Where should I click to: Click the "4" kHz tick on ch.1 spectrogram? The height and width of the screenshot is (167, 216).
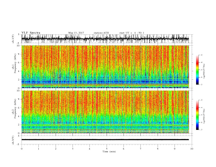coord(19,71)
